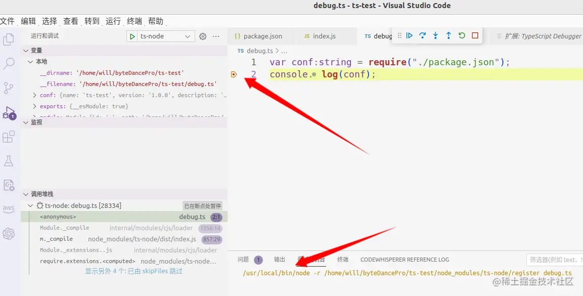Open the 帮助 menu
This screenshot has width=583, height=296.
pos(155,21)
